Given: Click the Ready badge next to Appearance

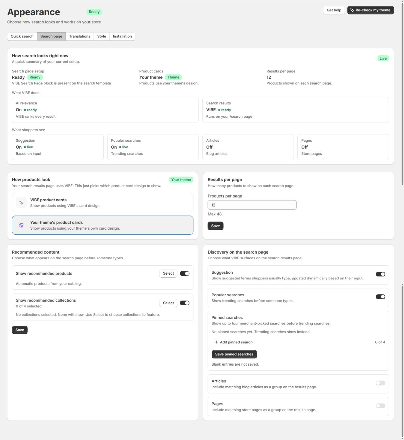Looking at the screenshot, I should click(94, 12).
